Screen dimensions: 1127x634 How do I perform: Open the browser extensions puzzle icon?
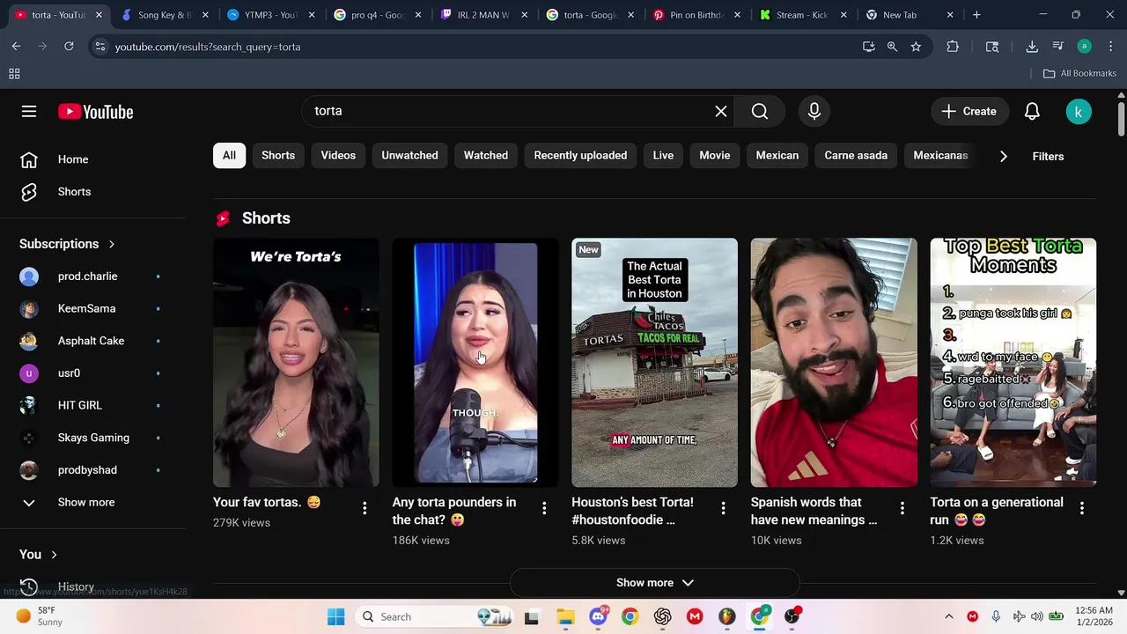pyautogui.click(x=953, y=47)
